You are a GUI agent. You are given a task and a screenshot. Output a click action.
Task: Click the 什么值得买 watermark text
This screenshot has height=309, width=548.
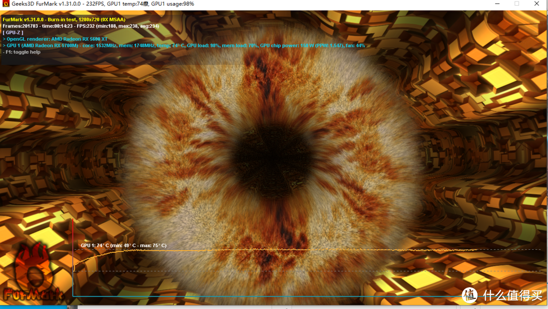(x=512, y=296)
